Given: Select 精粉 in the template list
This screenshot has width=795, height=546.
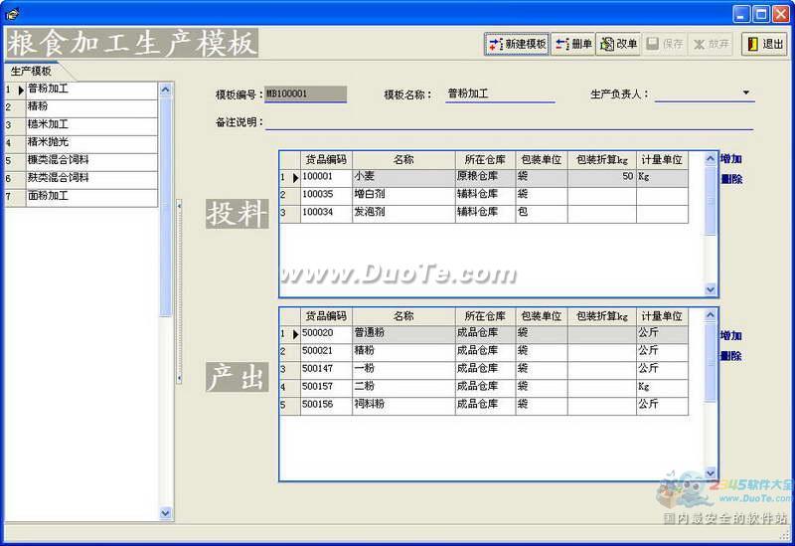Looking at the screenshot, I should tap(91, 107).
